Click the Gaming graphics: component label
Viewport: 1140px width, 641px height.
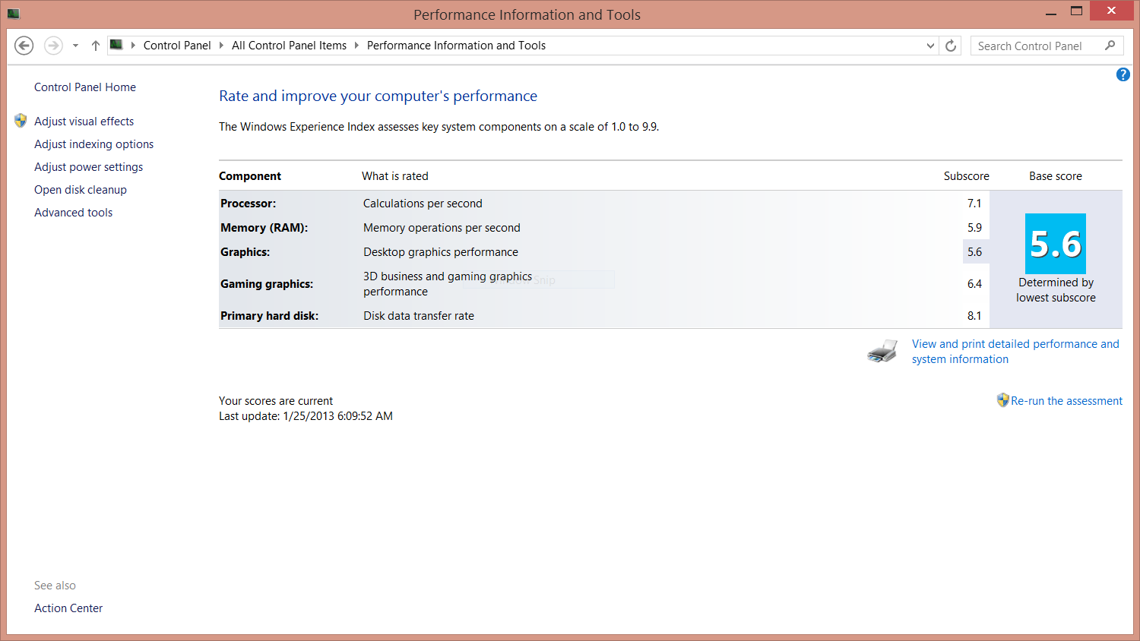click(266, 284)
